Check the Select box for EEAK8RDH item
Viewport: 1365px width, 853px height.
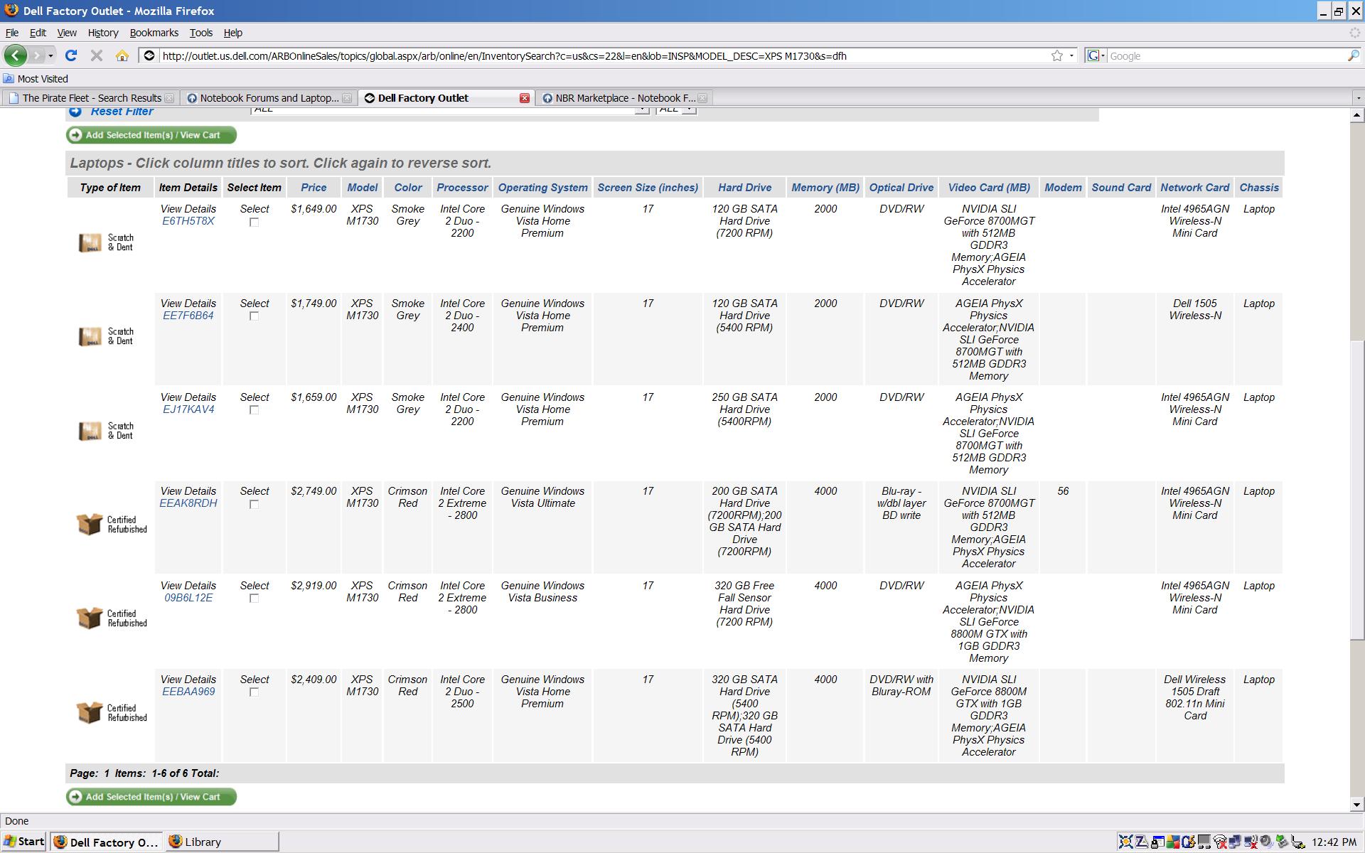pyautogui.click(x=254, y=505)
